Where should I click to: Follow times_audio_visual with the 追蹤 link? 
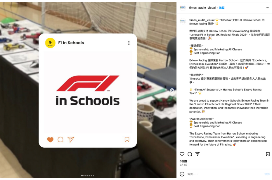[222, 8]
